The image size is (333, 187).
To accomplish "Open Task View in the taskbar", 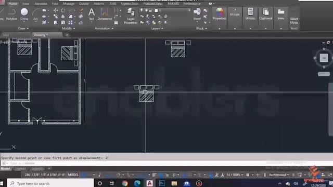I will click(112, 183).
